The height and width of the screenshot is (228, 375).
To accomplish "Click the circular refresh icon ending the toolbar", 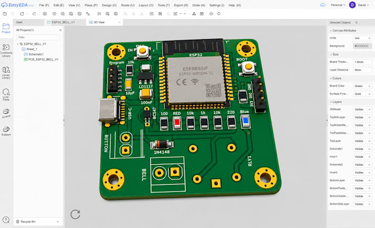I will point(219,14).
